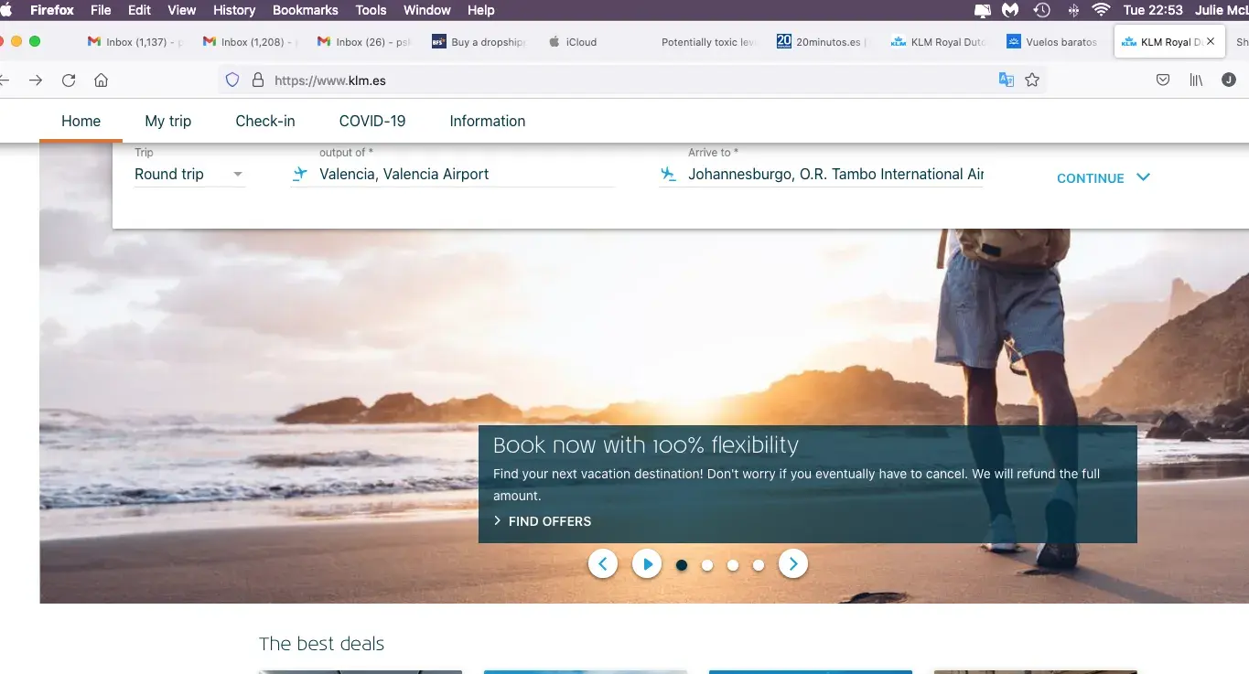1249x674 pixels.
Task: Open the Bookmarks menu in menu bar
Action: point(305,10)
